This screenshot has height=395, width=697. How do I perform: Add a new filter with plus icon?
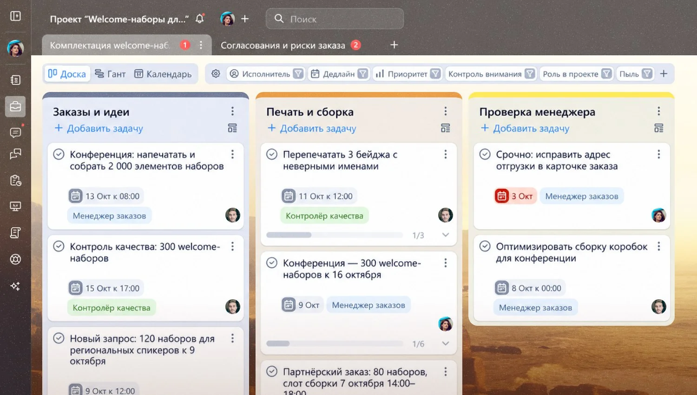(664, 73)
